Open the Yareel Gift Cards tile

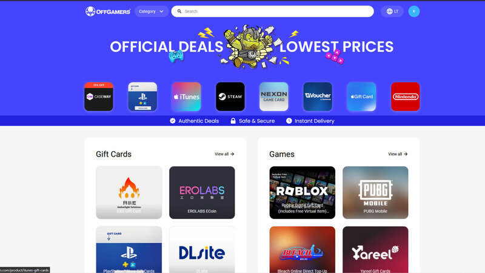[375, 250]
